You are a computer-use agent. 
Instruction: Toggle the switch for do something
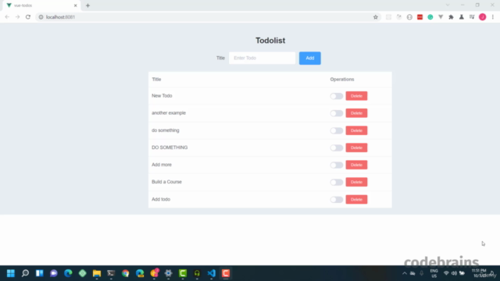[337, 130]
